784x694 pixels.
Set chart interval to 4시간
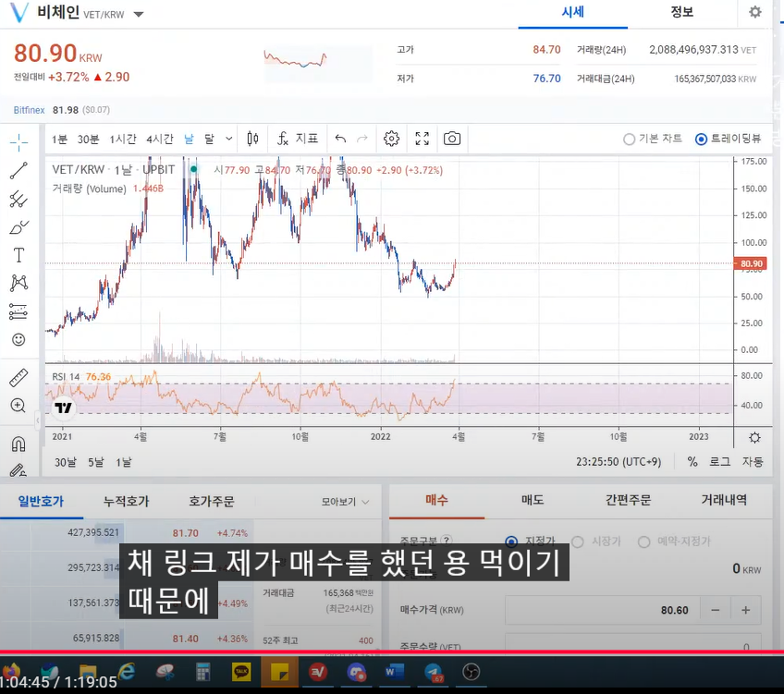[x=160, y=139]
